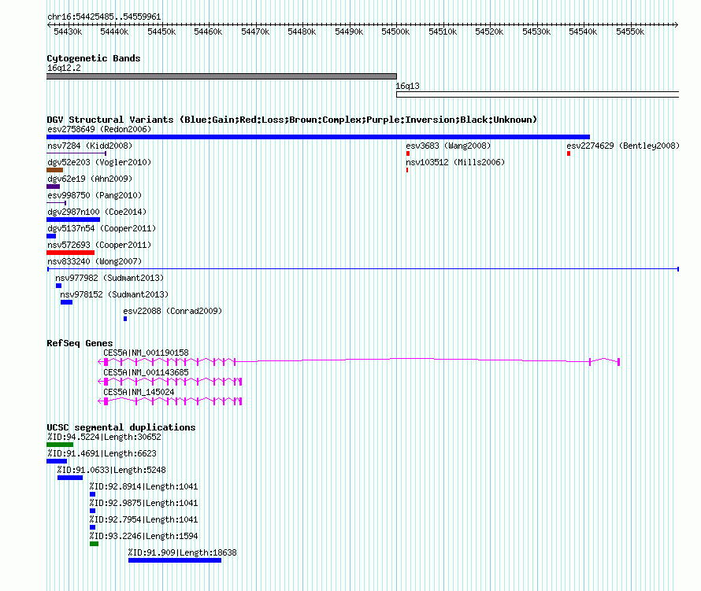This screenshot has height=591, width=701.
Task: Click the RefSeq Genes track title
Action: pyautogui.click(x=80, y=343)
